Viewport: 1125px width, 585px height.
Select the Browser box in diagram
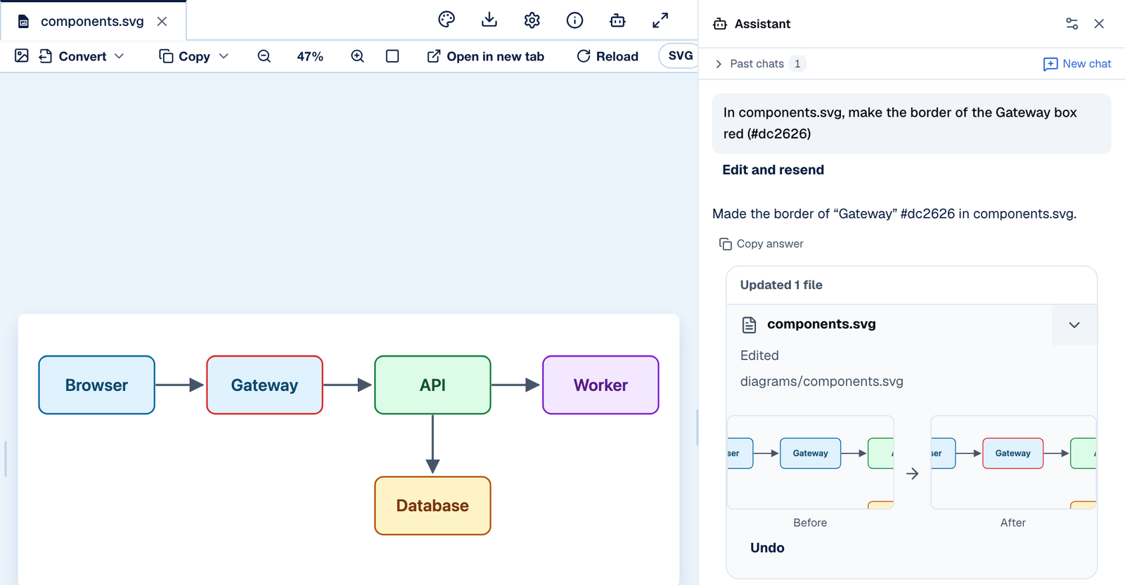click(97, 385)
